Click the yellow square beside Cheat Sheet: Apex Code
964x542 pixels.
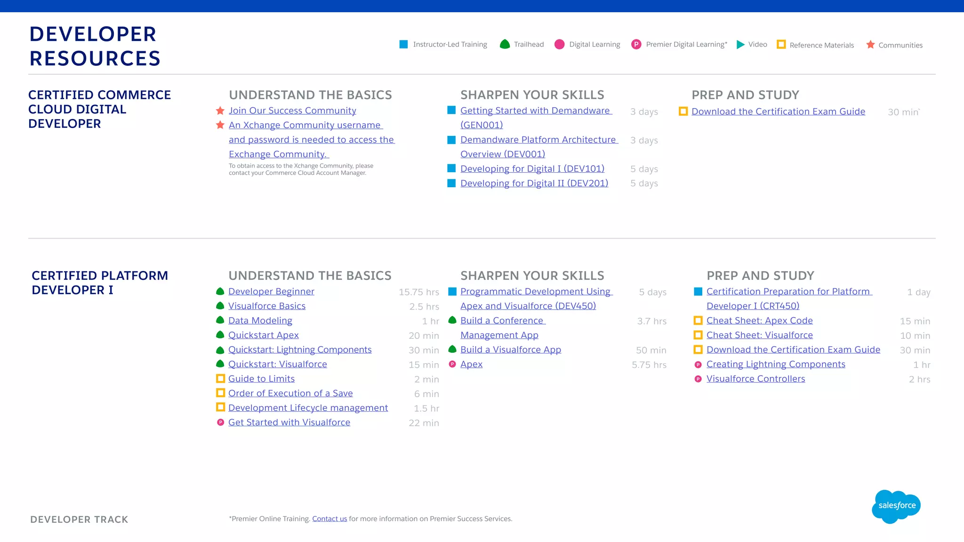coord(698,320)
